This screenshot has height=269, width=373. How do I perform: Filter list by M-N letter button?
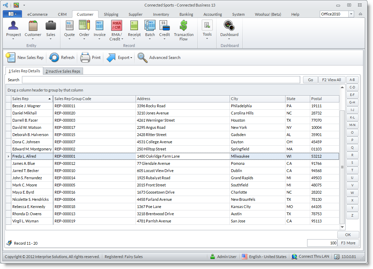[x=352, y=125]
